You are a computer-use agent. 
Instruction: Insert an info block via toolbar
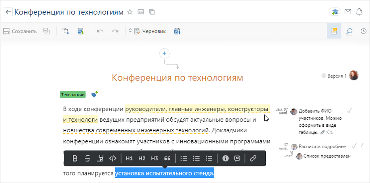[x=225, y=158]
